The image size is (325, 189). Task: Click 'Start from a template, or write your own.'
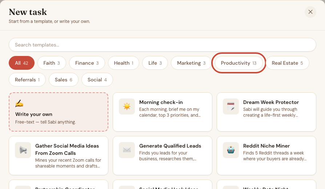pyautogui.click(x=49, y=21)
